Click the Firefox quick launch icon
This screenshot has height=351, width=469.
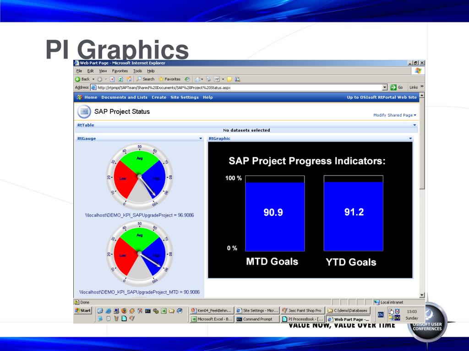(124, 311)
